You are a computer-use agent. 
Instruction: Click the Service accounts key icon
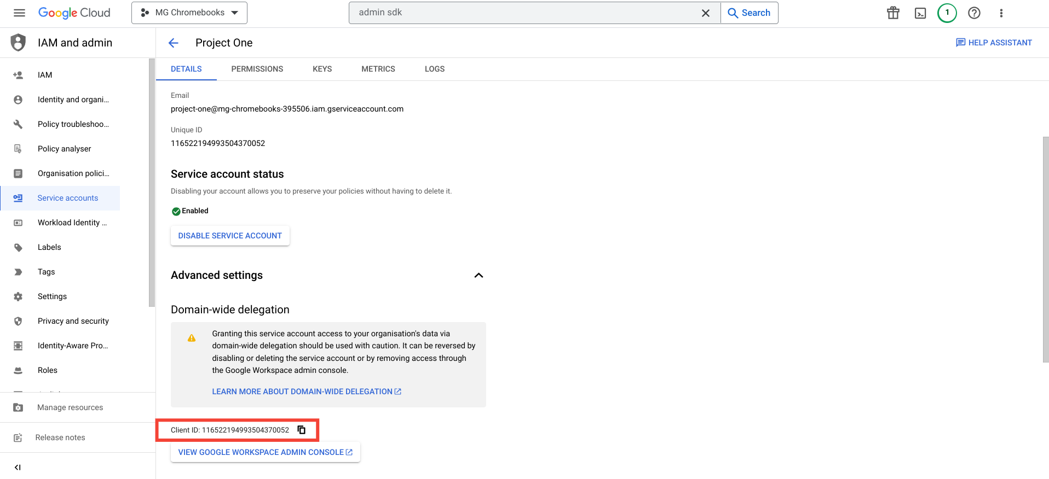click(18, 198)
